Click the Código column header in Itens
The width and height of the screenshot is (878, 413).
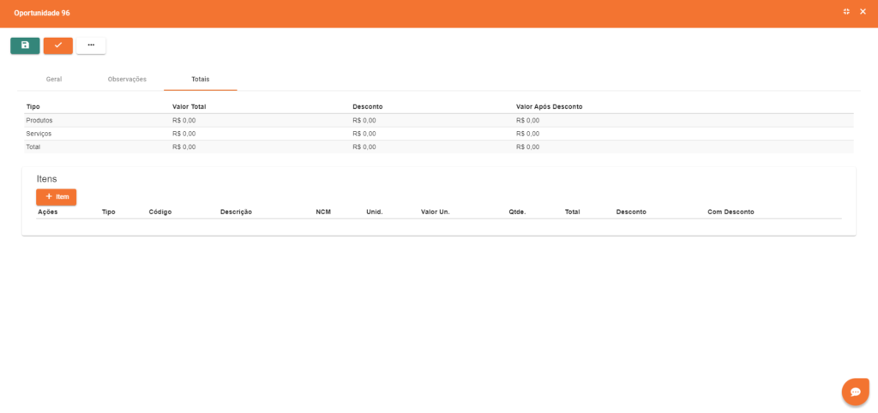click(x=160, y=212)
